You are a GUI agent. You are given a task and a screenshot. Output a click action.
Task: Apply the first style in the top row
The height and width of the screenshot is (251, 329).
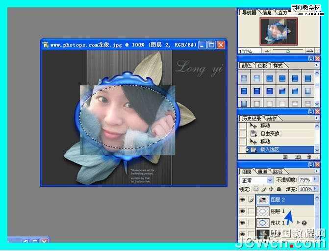point(244,78)
